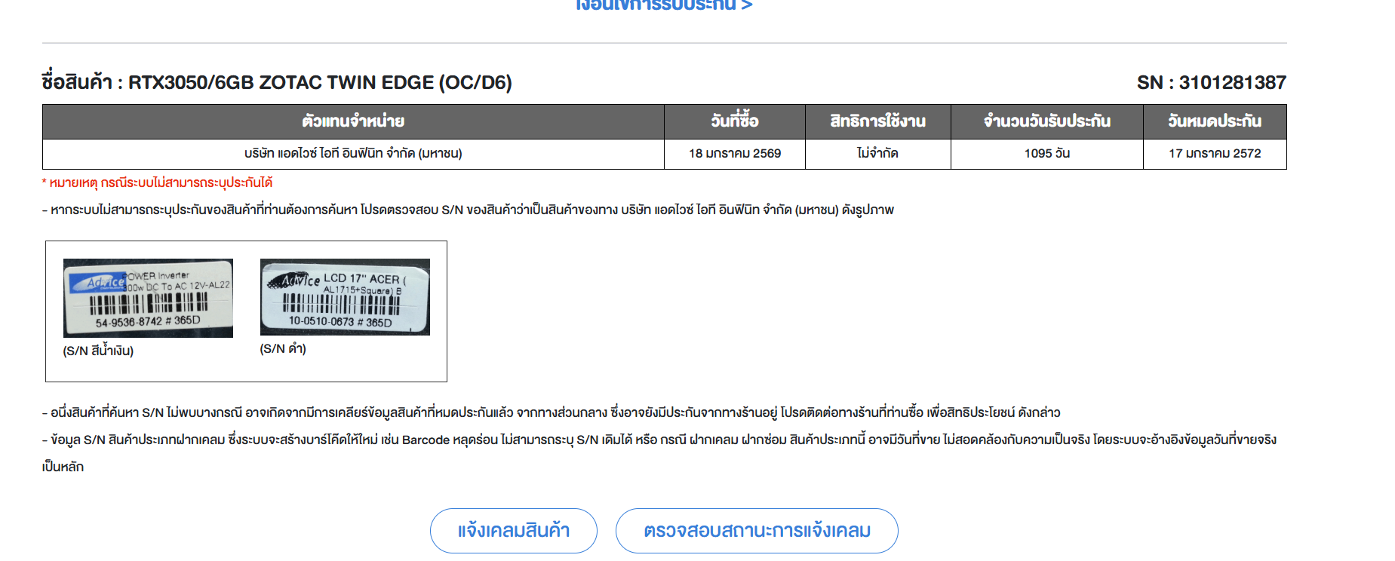The height and width of the screenshot is (561, 1395).
Task: Click the แจ้งเคลมสินค้า claim button
Action: pos(513,531)
